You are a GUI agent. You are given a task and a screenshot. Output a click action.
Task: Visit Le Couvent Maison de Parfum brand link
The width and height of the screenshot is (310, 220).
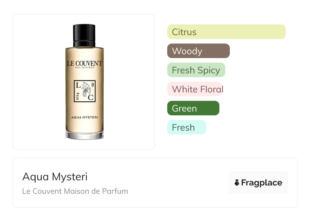(75, 191)
